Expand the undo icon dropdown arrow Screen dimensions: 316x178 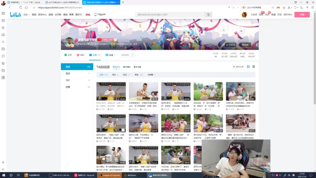point(298,7)
